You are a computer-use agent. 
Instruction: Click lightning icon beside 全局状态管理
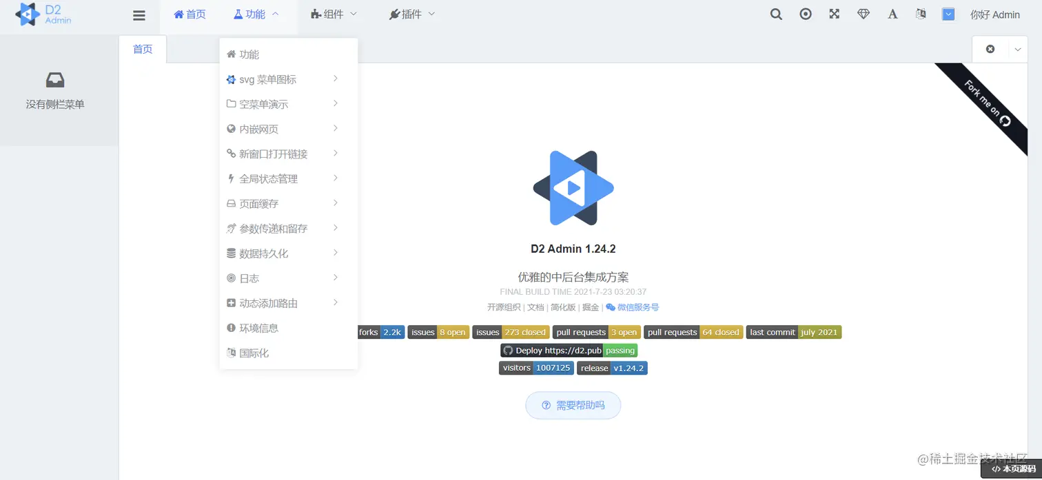click(232, 178)
